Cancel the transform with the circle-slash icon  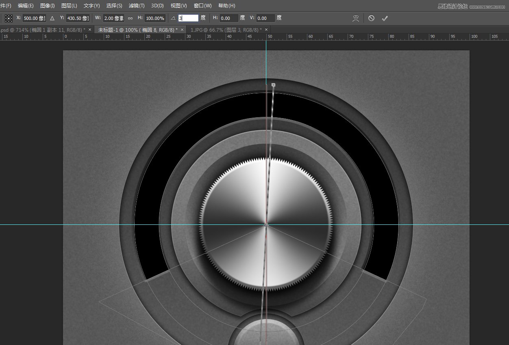click(371, 18)
